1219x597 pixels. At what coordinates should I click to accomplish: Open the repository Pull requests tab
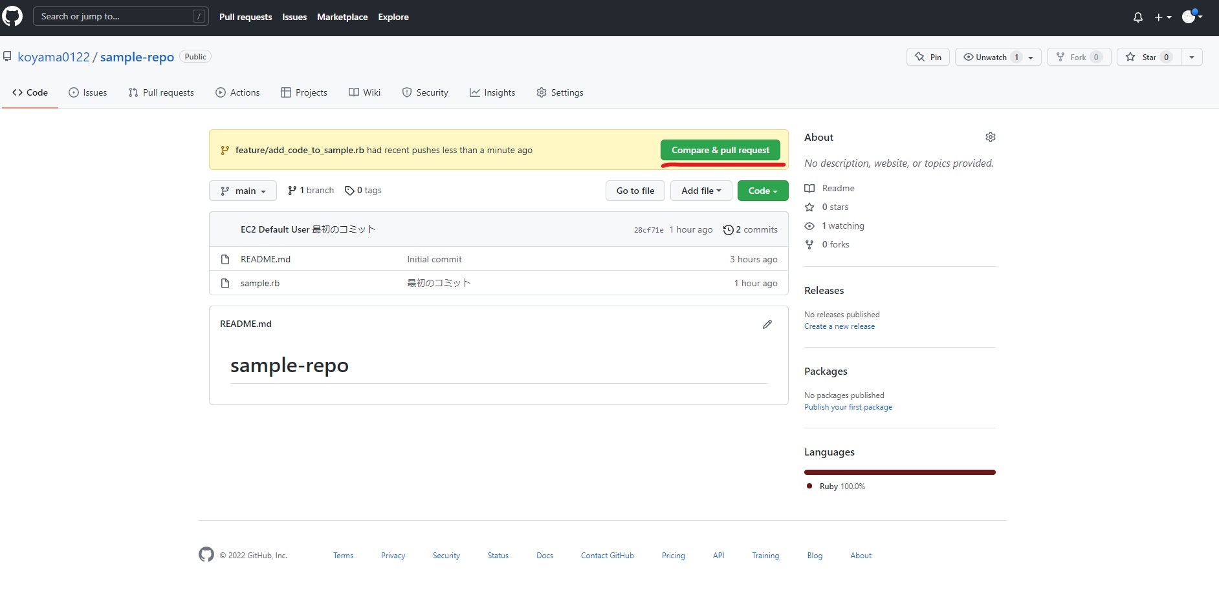pyautogui.click(x=161, y=92)
